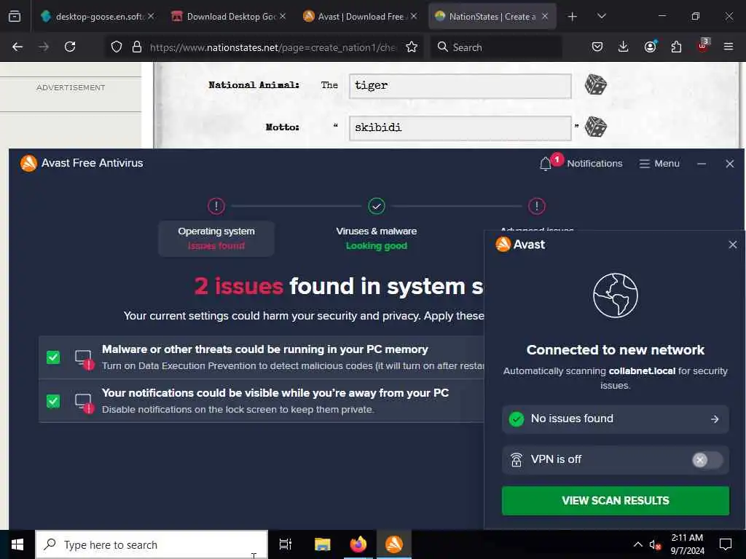
Task: Click the lock screen notifications issue row
Action: (262, 401)
